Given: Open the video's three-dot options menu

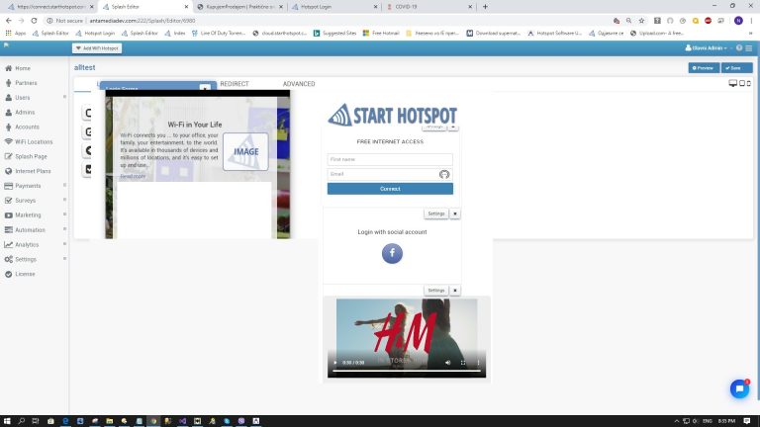Looking at the screenshot, I should point(479,363).
